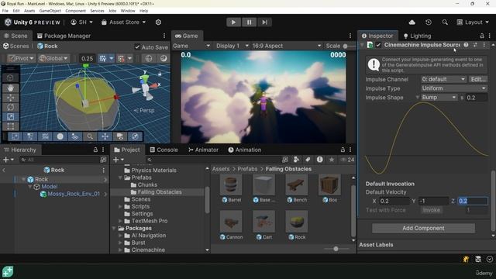This screenshot has width=496, height=279.
Task: Open the Component menu
Action: tap(75, 11)
